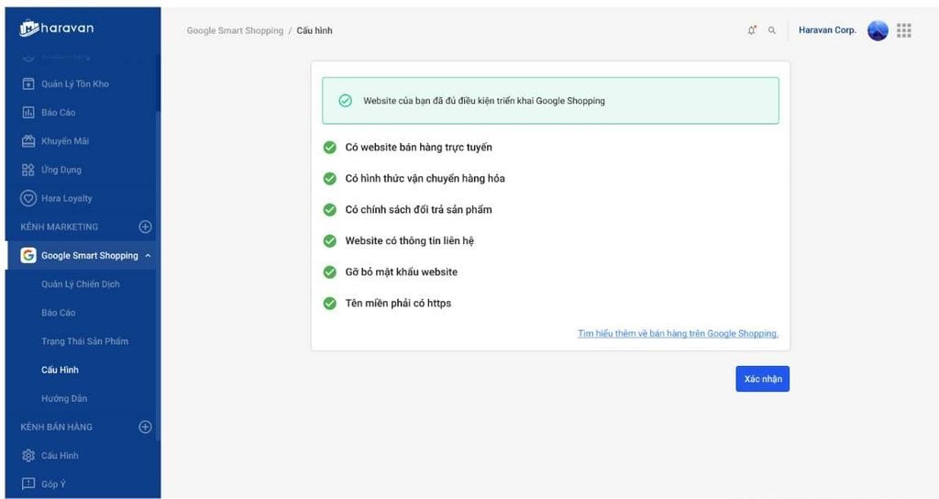Click the Xác nhận button

[x=762, y=379]
